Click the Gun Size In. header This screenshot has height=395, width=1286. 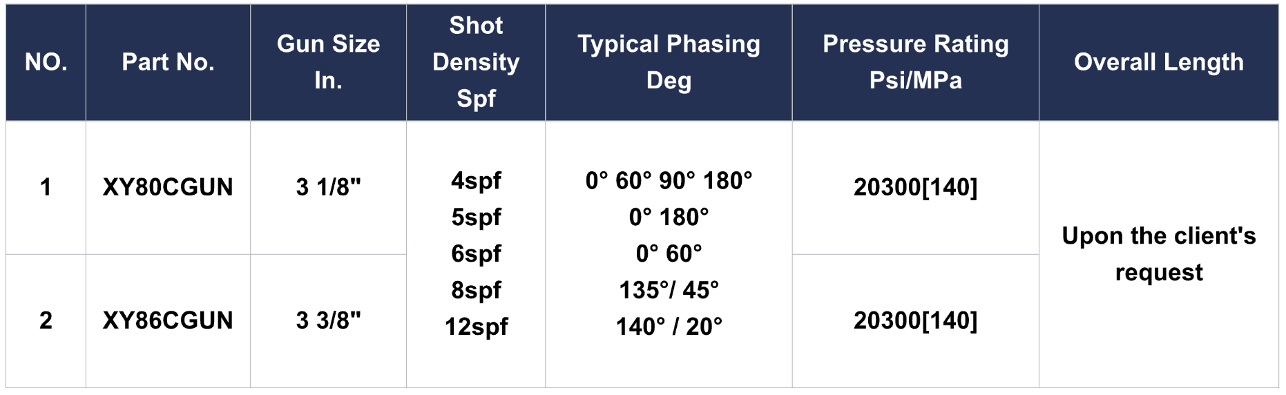coord(328,62)
